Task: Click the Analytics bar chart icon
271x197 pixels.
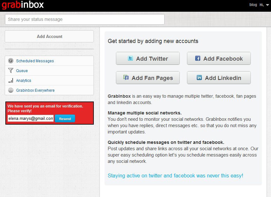Action: [11, 80]
